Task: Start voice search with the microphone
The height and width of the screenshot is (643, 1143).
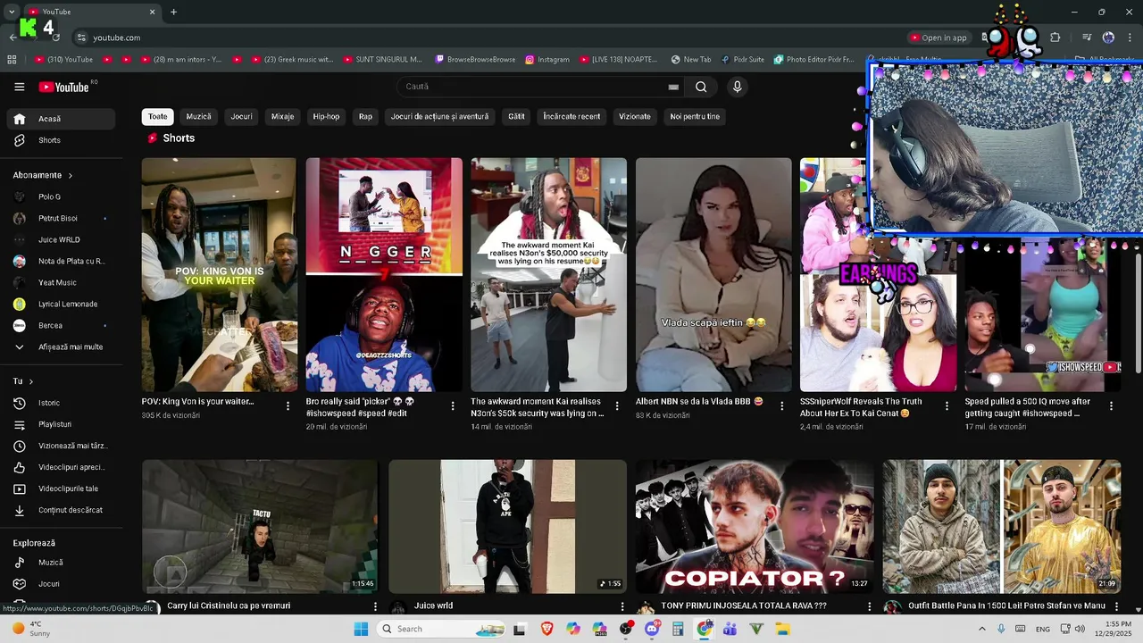Action: [x=737, y=87]
